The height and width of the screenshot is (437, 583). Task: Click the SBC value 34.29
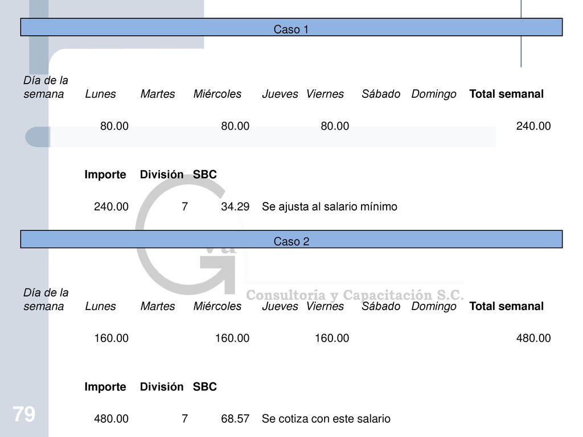pos(235,207)
